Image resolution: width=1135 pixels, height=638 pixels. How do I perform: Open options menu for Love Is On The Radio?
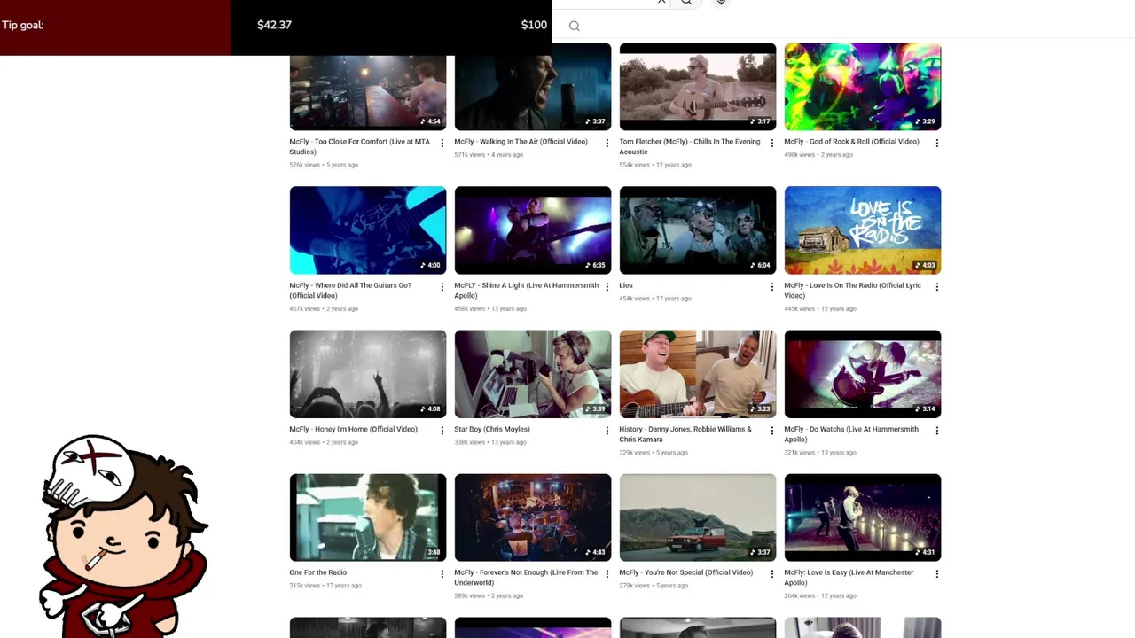[x=936, y=286]
